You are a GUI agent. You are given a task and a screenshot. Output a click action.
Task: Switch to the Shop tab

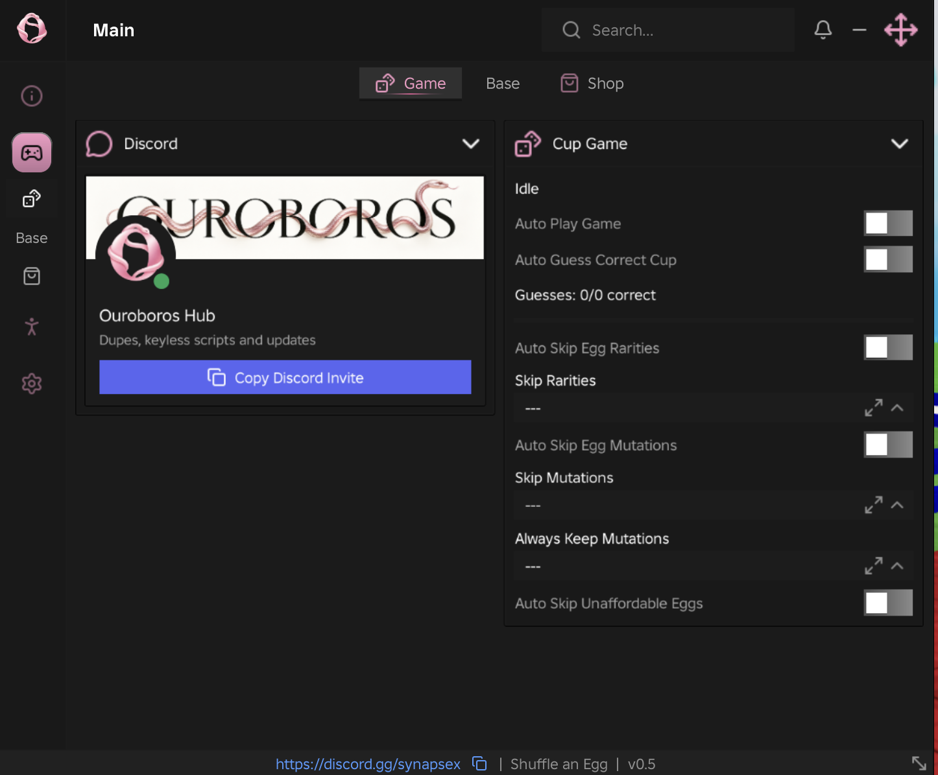(x=592, y=84)
